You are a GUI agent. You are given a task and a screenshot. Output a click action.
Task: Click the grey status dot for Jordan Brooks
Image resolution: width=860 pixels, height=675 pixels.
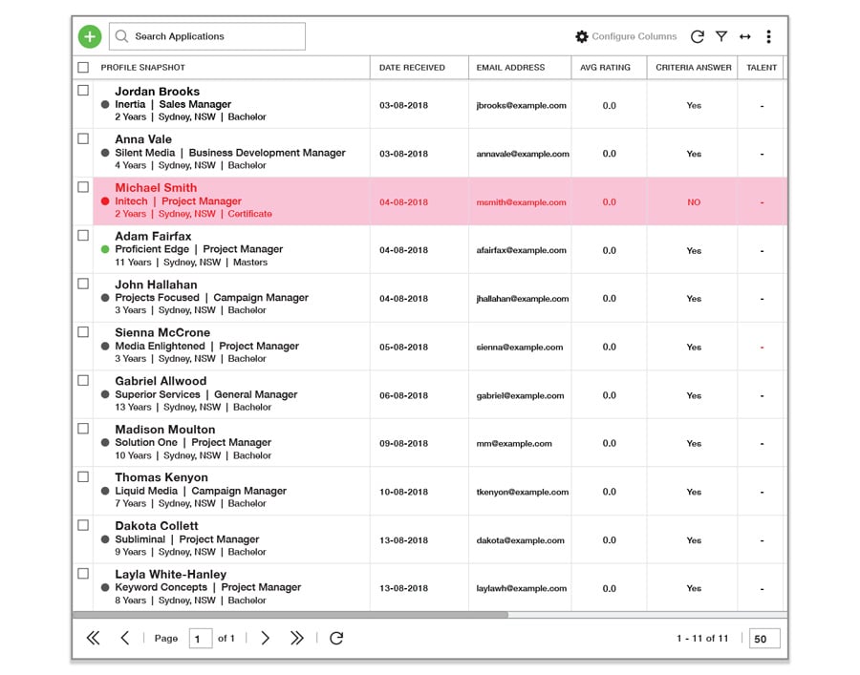click(105, 104)
